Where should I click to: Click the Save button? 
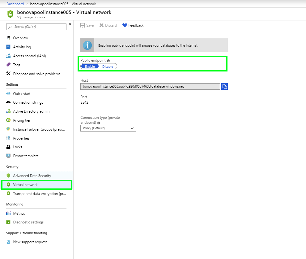coord(87,25)
